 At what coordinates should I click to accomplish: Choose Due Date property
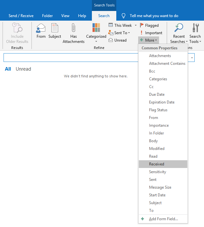[163, 94]
